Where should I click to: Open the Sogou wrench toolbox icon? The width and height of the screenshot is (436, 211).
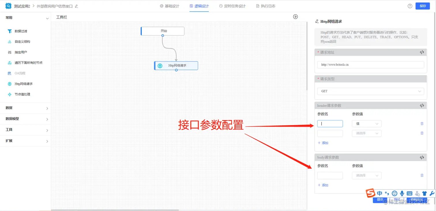click(x=432, y=194)
